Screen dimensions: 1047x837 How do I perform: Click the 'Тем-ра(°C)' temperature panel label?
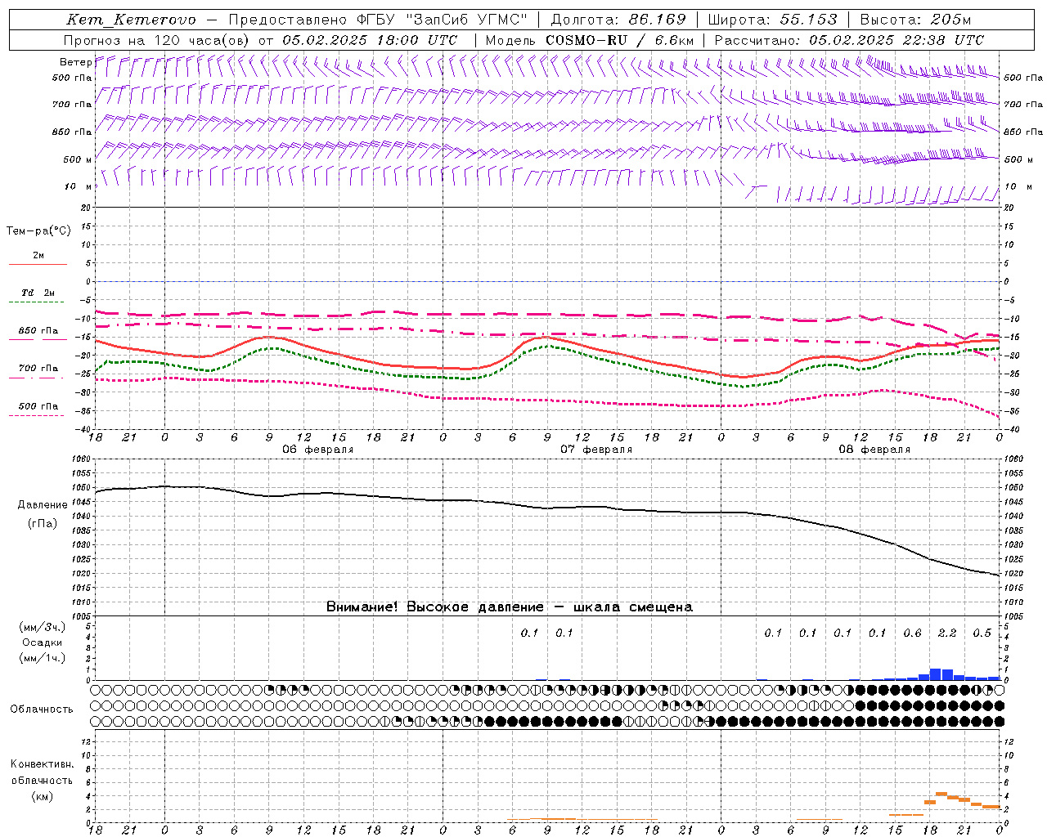38,231
